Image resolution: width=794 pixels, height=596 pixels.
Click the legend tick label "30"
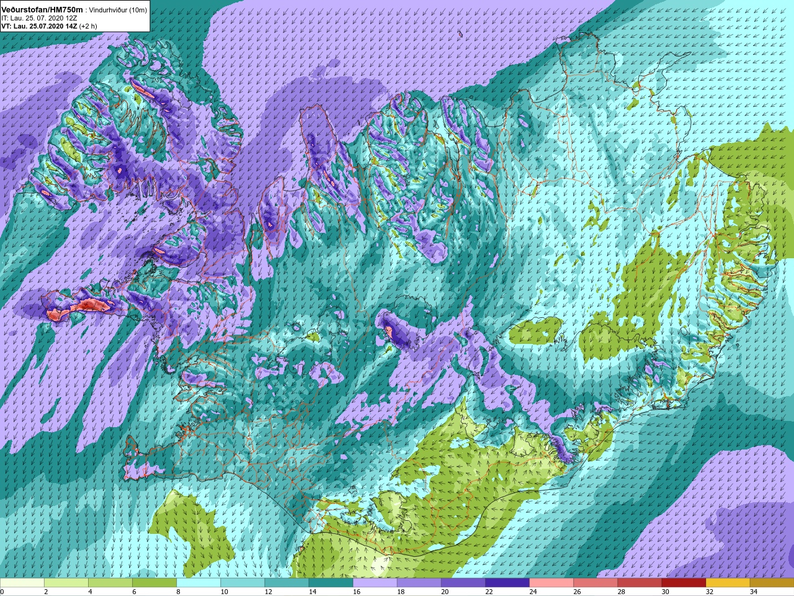tap(664, 592)
